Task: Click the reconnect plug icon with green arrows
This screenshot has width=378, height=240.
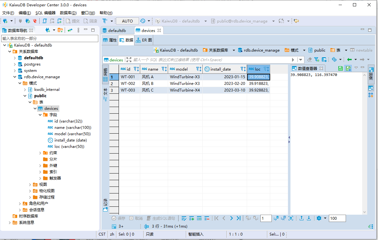Action: click(28, 21)
